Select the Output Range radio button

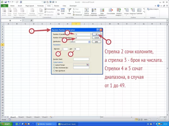click(54, 65)
